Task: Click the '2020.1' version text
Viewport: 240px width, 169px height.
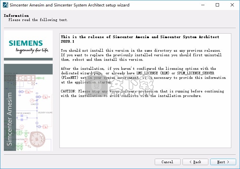Action: tap(68, 41)
